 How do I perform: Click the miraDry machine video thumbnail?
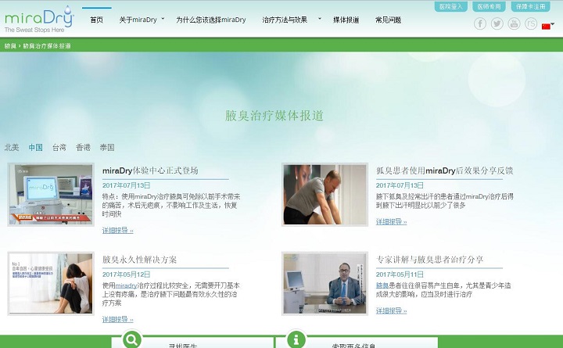pos(51,195)
